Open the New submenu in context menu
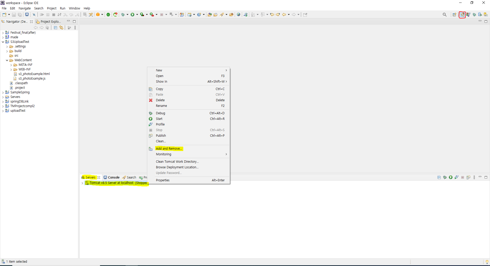Screen dimensions: 490x266 click(189, 70)
